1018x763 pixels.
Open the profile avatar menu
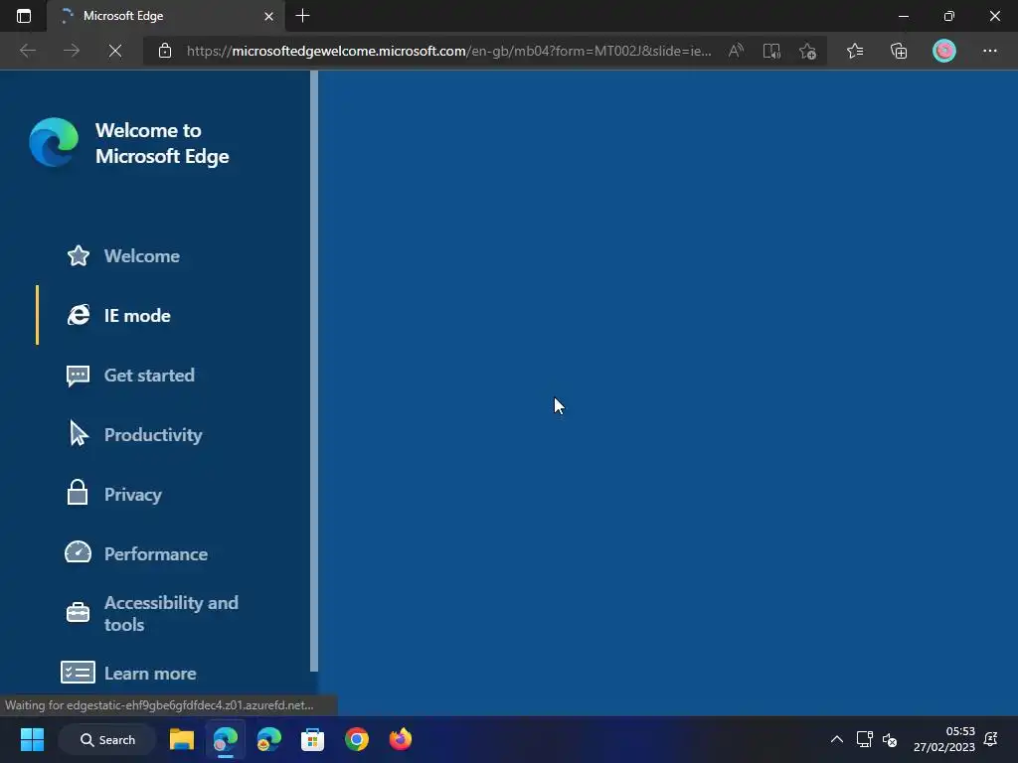[944, 51]
